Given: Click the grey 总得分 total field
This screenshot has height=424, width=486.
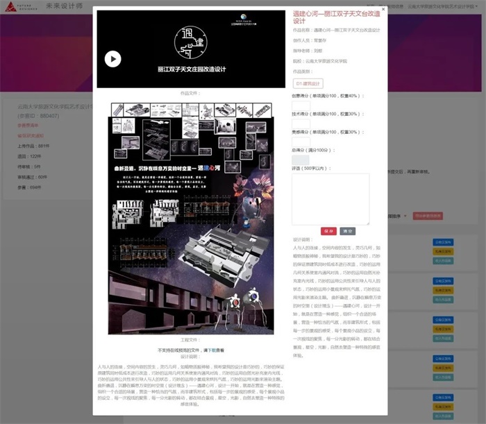Looking at the screenshot, I should click(x=301, y=160).
